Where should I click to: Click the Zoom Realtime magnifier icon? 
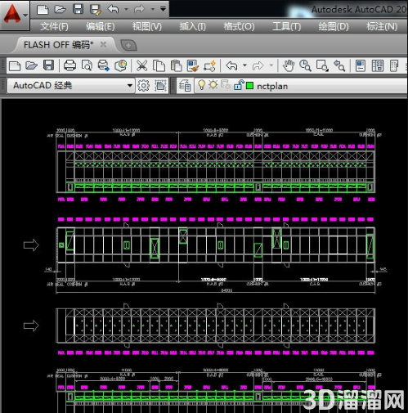click(x=305, y=65)
